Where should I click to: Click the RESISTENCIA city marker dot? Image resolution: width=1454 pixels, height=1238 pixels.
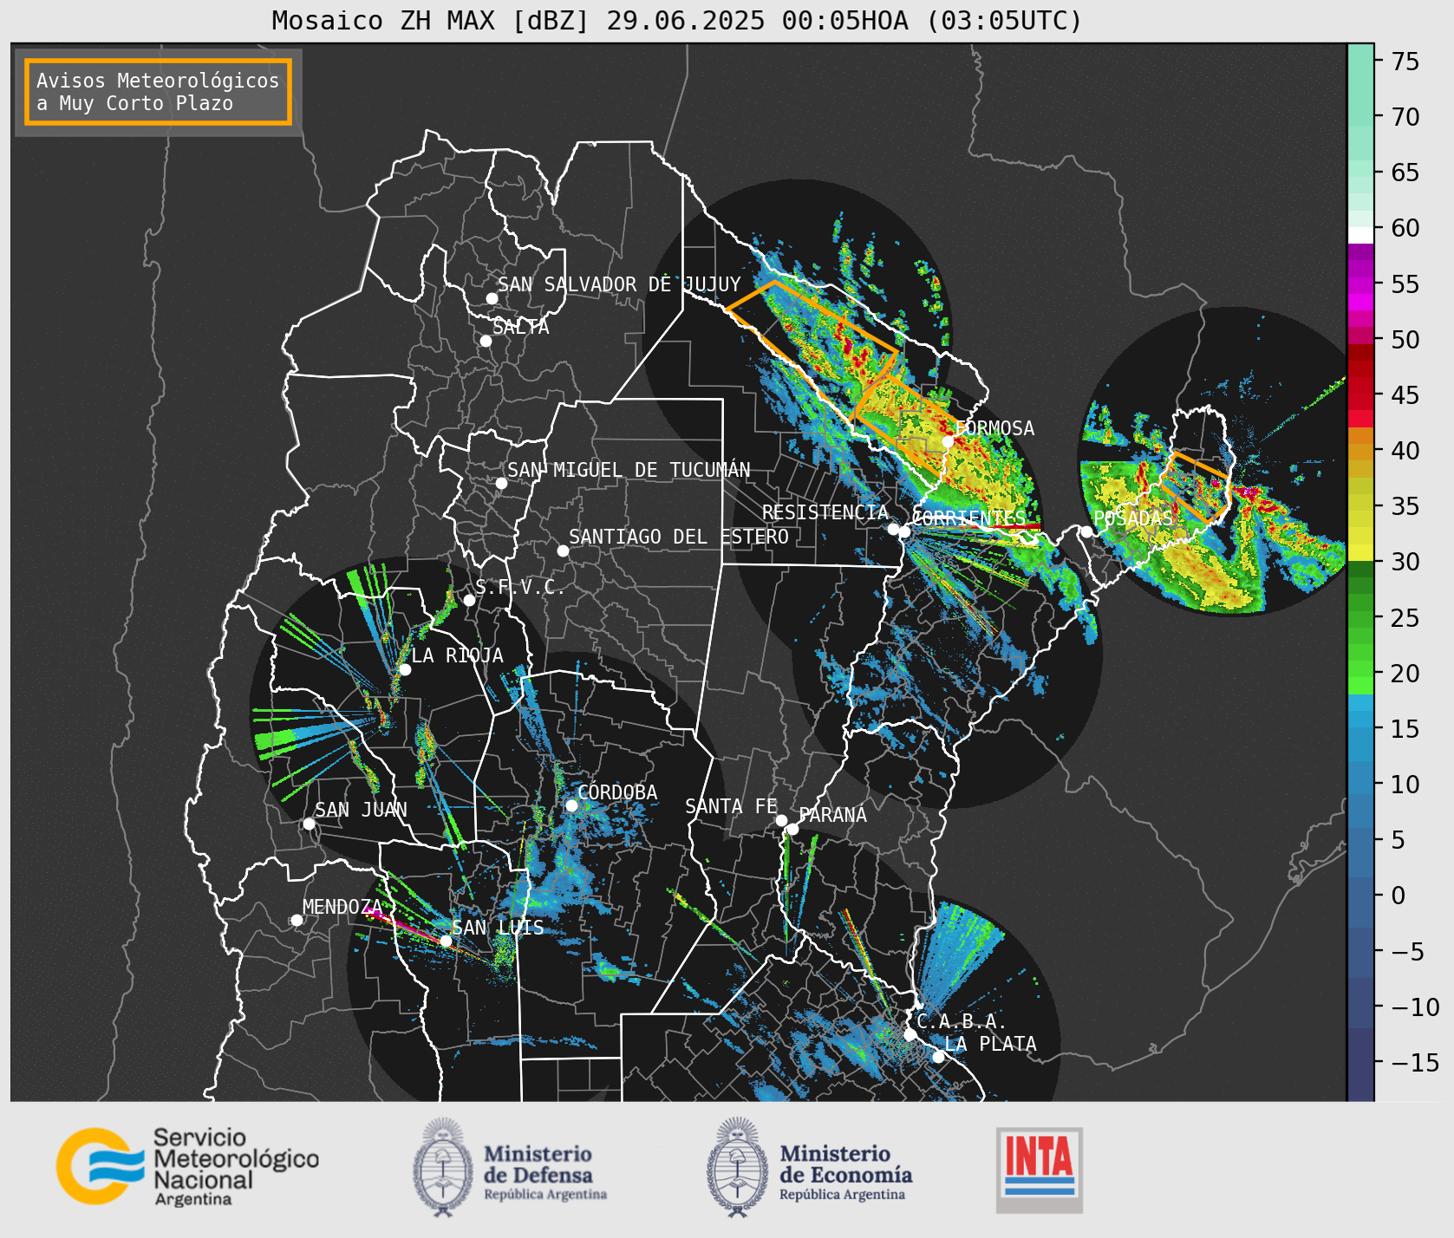point(893,529)
